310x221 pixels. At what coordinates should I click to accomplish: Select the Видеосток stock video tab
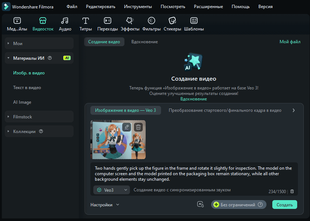point(43,24)
